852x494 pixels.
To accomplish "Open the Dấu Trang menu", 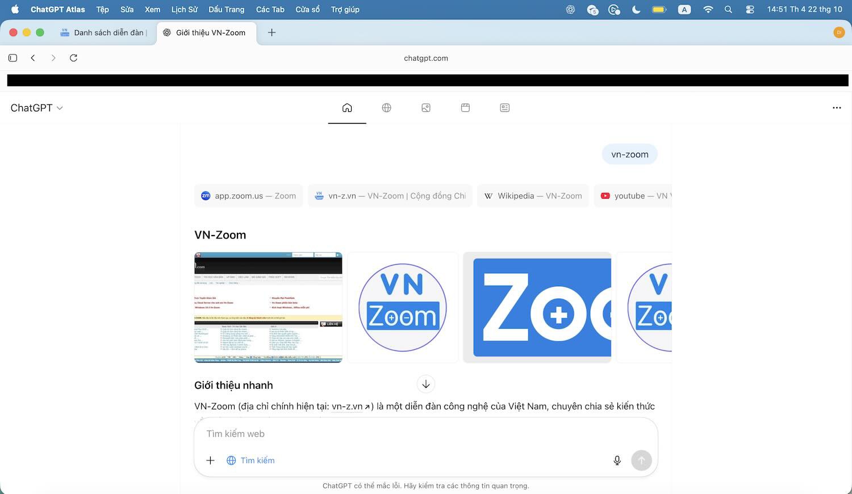I will pyautogui.click(x=226, y=10).
